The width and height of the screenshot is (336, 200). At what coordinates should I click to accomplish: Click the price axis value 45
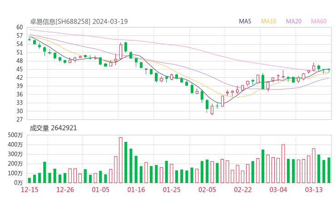click(20, 69)
